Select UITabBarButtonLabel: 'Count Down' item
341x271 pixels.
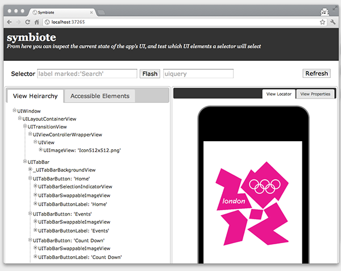click(x=80, y=257)
